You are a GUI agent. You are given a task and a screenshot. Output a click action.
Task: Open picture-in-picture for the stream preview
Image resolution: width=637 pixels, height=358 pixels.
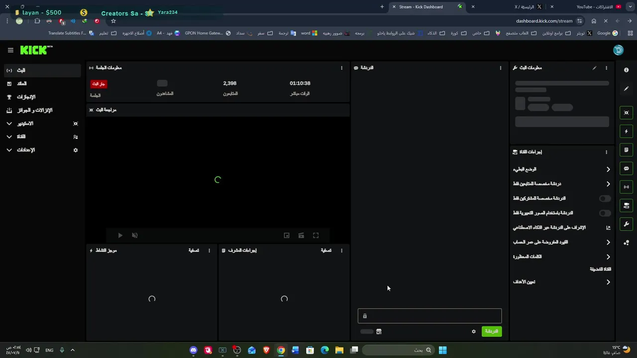(287, 236)
